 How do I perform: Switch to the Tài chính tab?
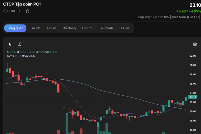click(x=106, y=28)
